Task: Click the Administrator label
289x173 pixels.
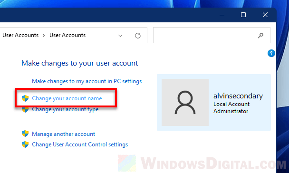Action: 231,111
